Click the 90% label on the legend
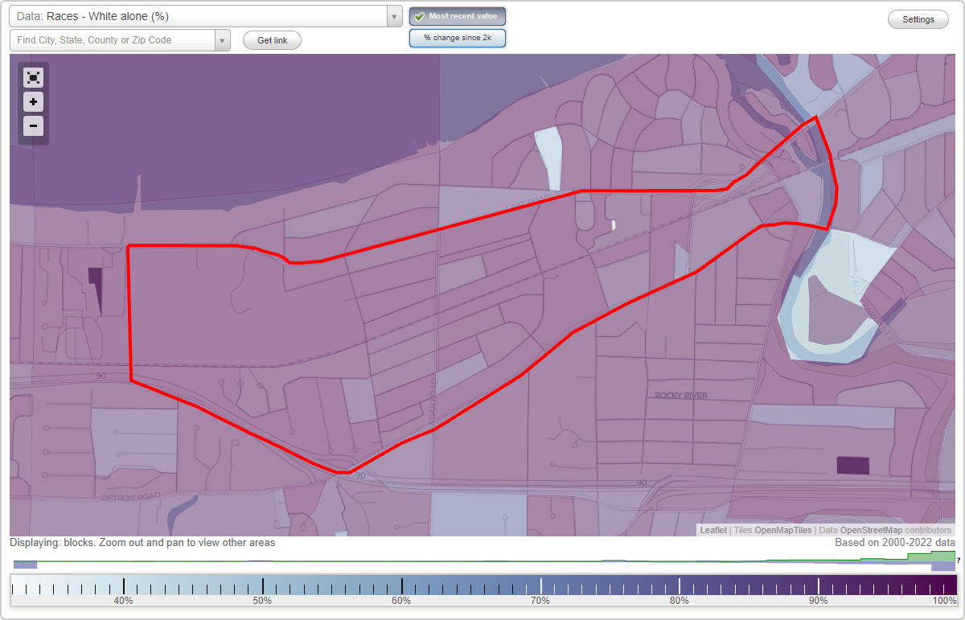Viewport: 965px width, 620px height. point(819,601)
